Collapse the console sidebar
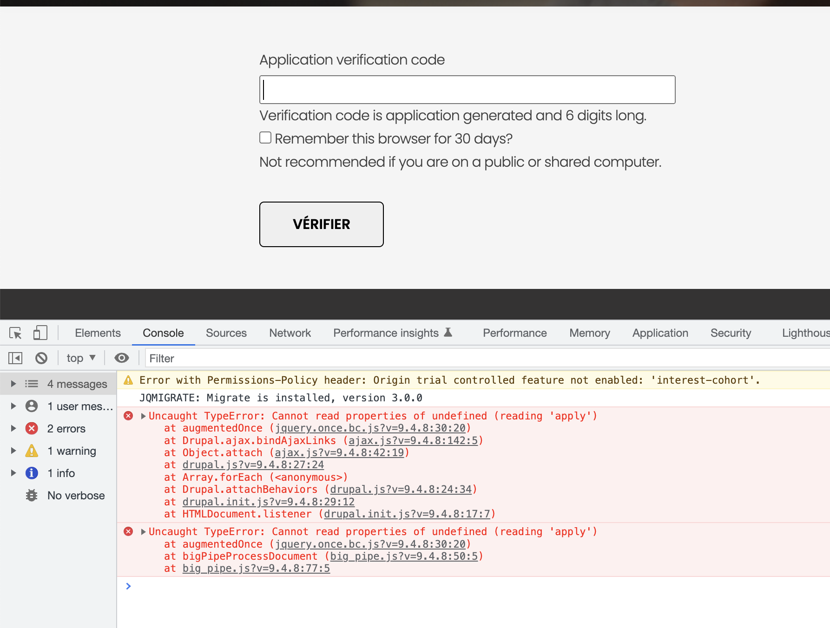Image resolution: width=830 pixels, height=628 pixels. pyautogui.click(x=15, y=358)
